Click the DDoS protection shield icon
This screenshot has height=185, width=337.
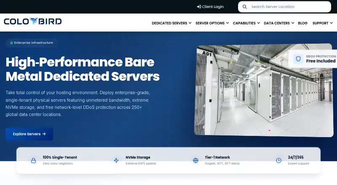(x=298, y=58)
